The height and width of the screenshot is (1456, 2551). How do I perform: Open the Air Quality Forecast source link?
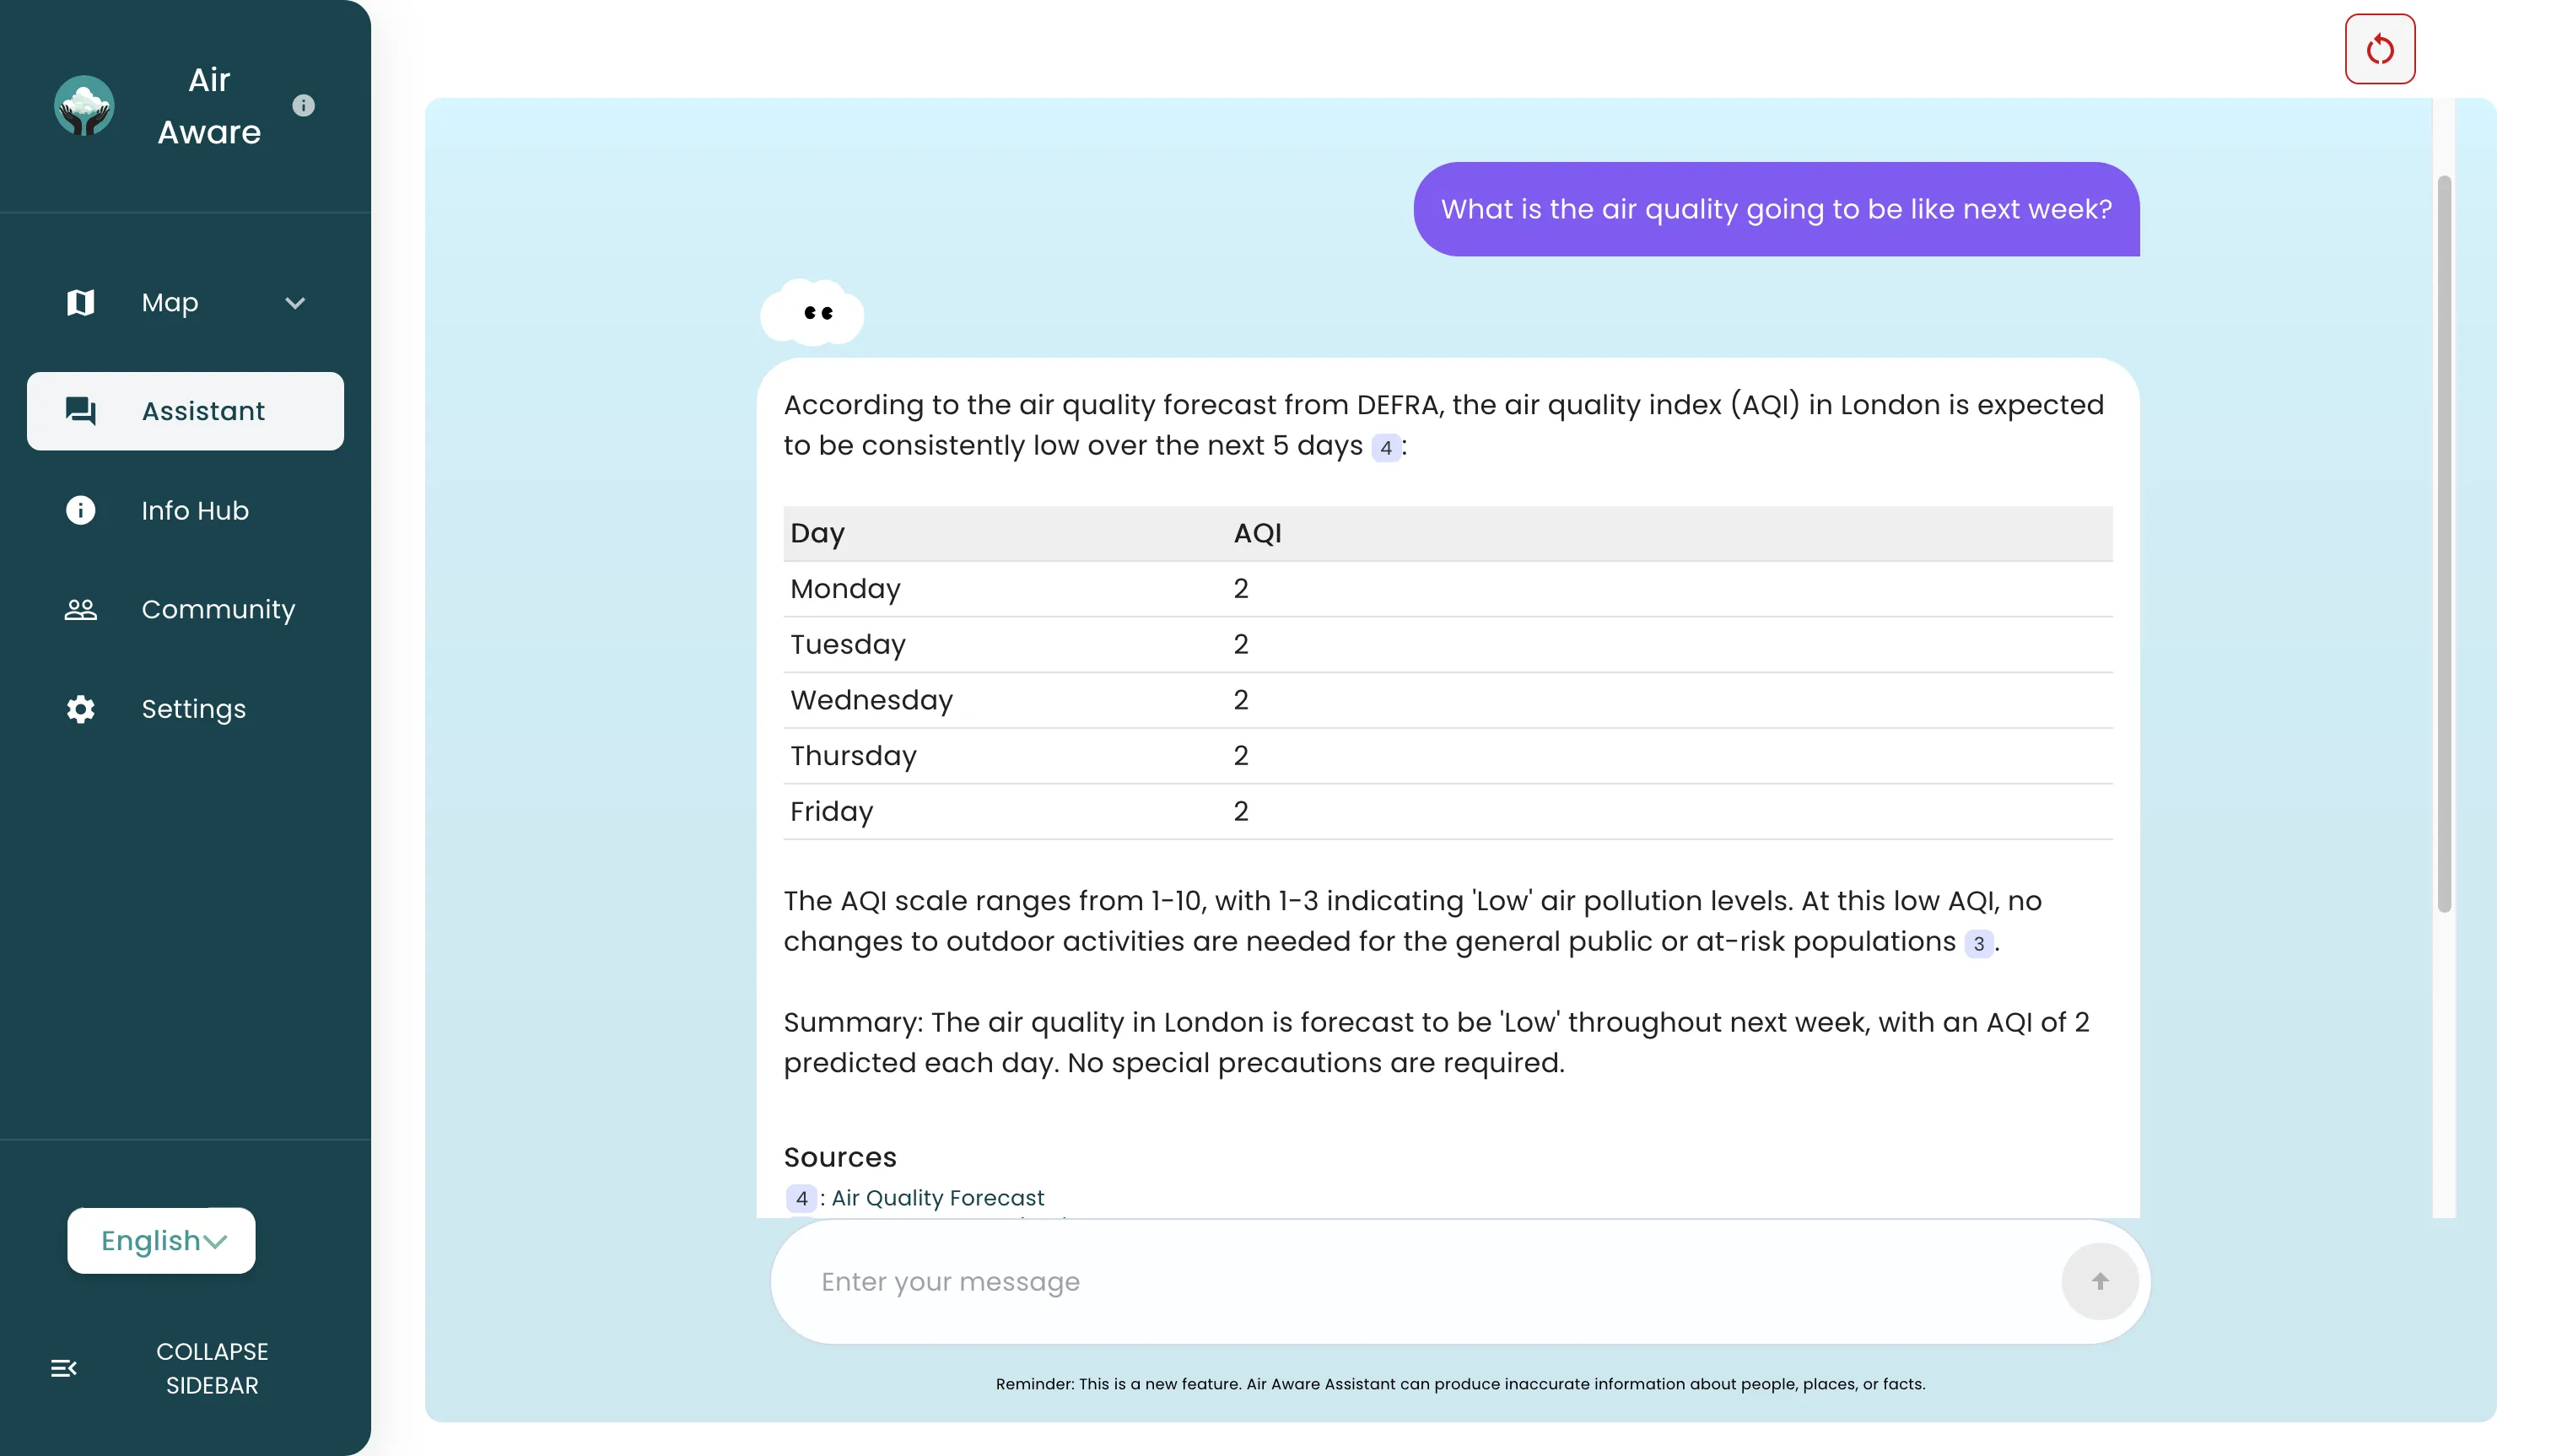click(937, 1198)
